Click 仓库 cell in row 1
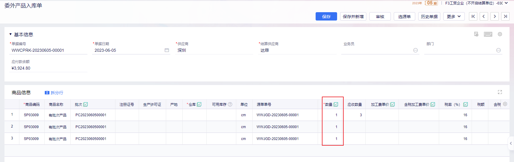The image size is (514, 162). coord(195,115)
